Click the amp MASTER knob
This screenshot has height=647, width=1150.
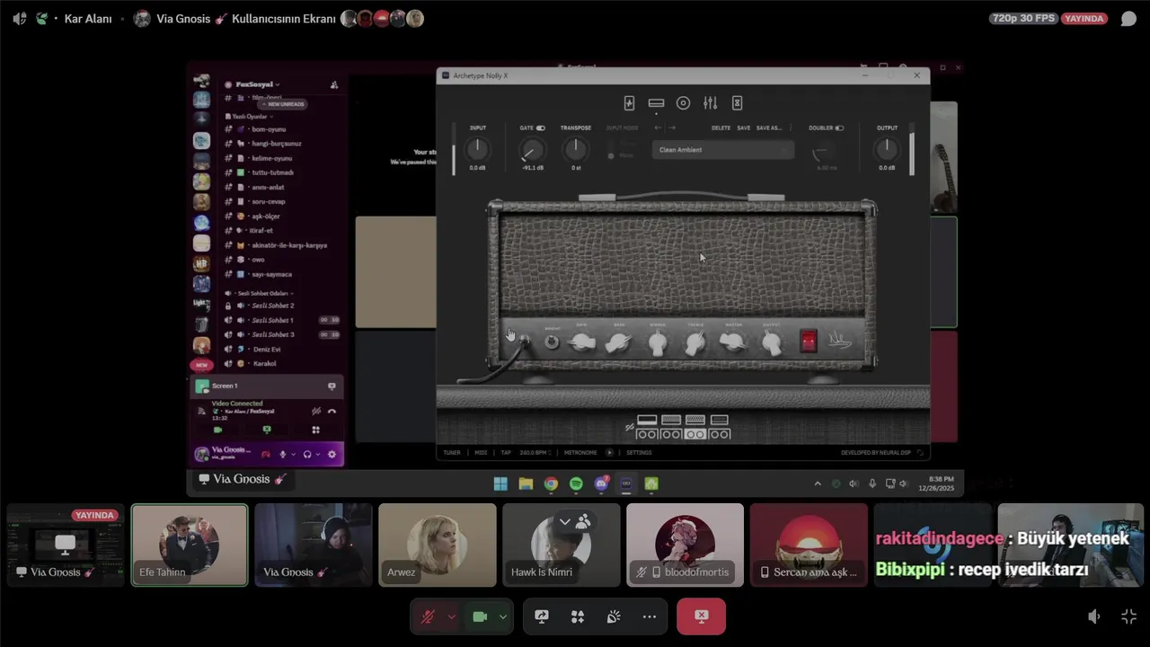click(x=733, y=342)
